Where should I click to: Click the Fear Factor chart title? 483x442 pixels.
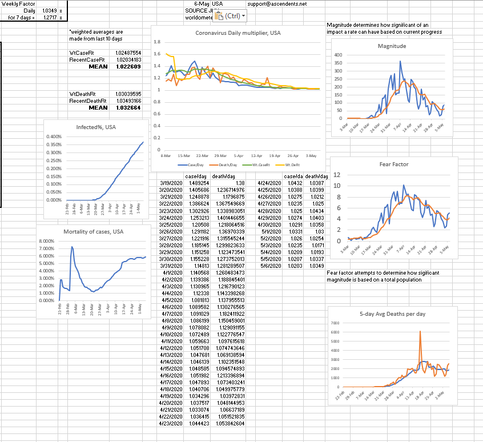(393, 164)
